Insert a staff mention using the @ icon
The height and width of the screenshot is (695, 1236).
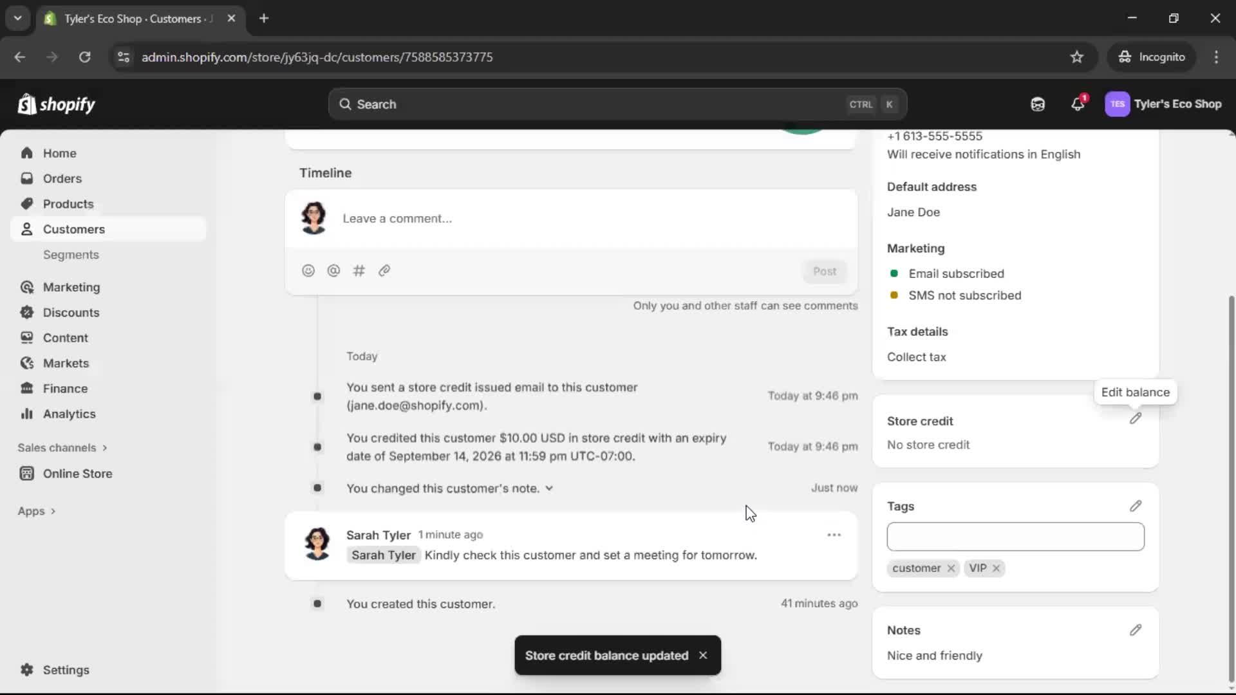pyautogui.click(x=333, y=270)
